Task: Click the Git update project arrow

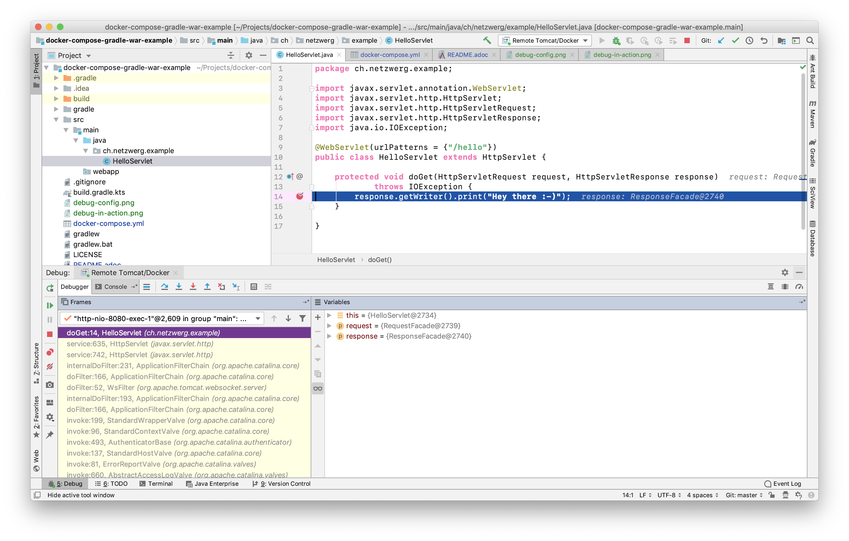Action: click(721, 40)
